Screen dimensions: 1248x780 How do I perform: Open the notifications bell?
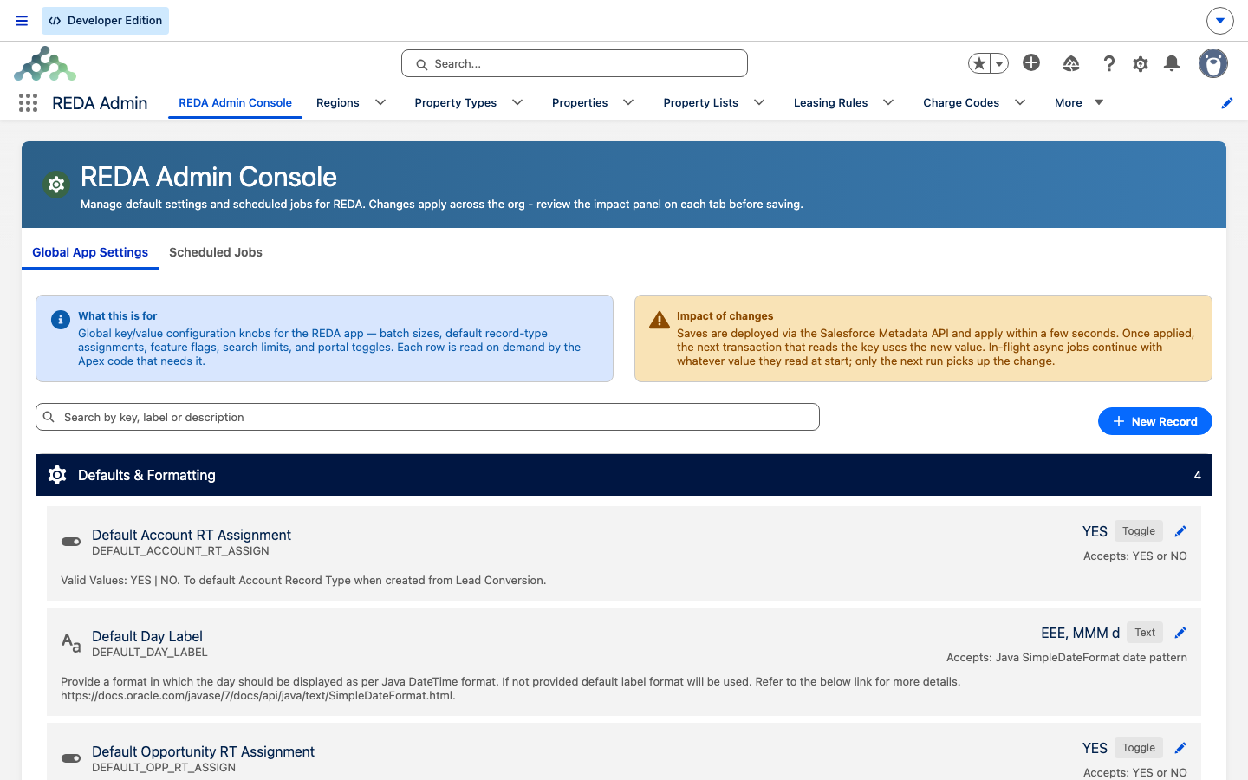point(1172,63)
